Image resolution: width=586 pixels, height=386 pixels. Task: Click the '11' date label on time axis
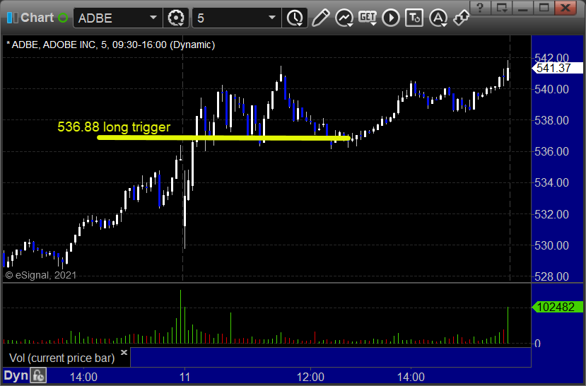point(184,376)
